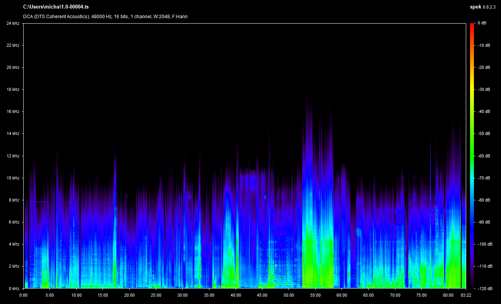Click the 20:00 time axis marker
Image resolution: width=501 pixels, height=304 pixels.
click(129, 295)
